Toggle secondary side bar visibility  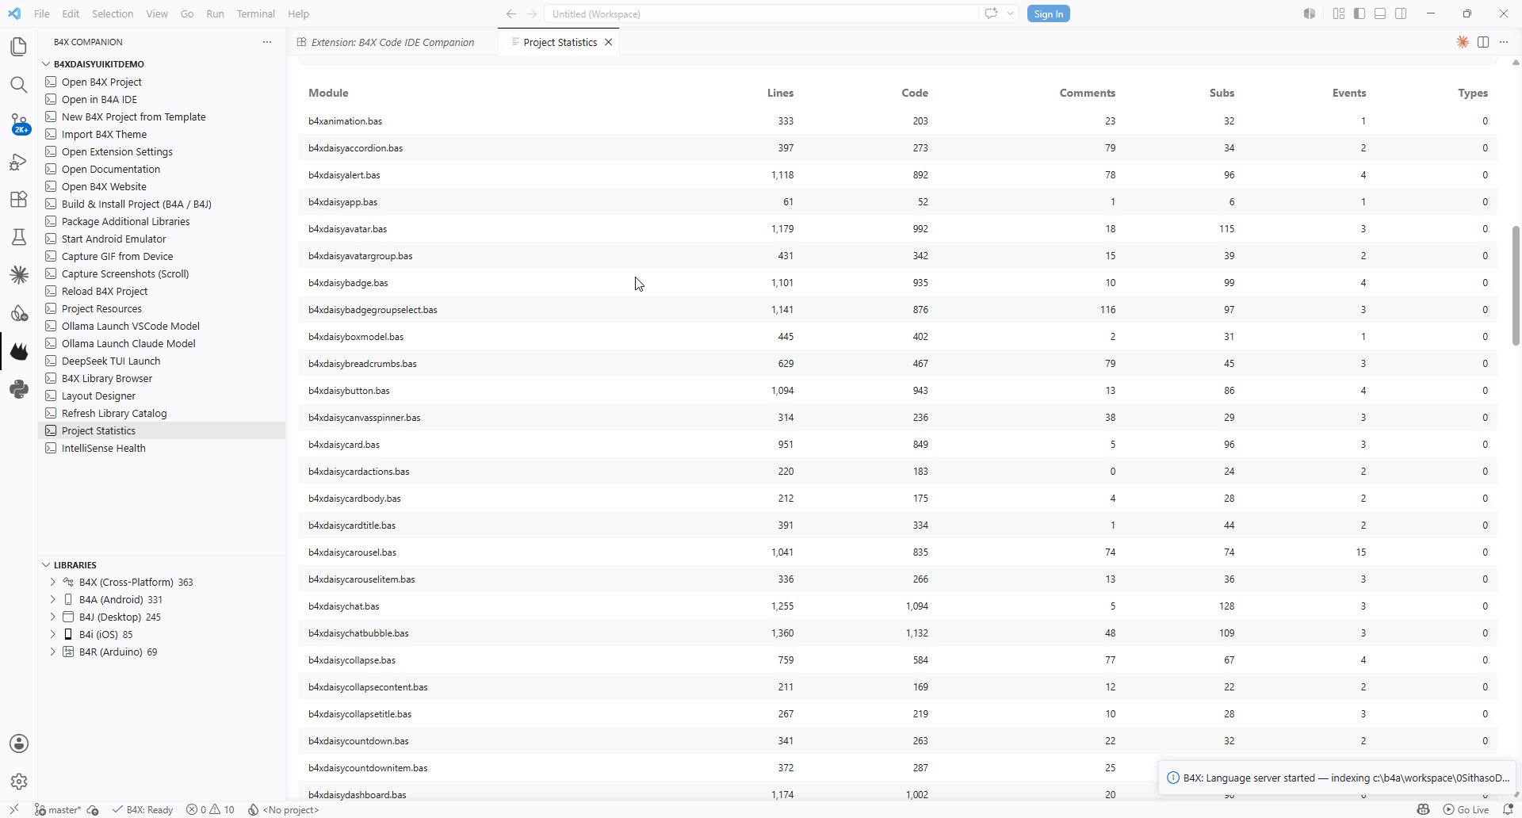[1401, 13]
